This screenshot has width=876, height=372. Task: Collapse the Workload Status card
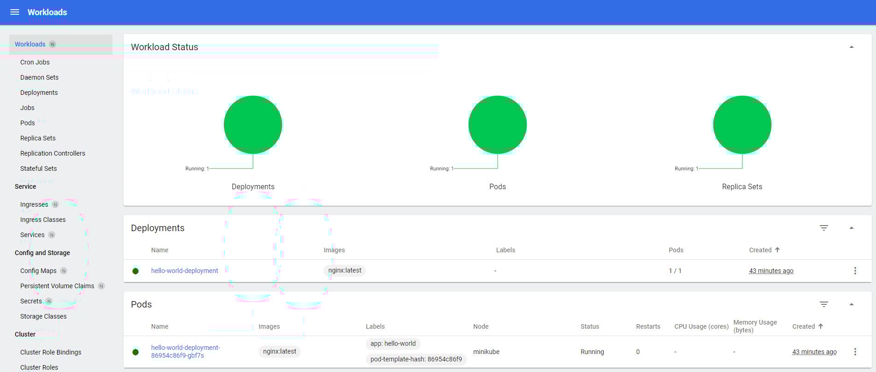[852, 47]
